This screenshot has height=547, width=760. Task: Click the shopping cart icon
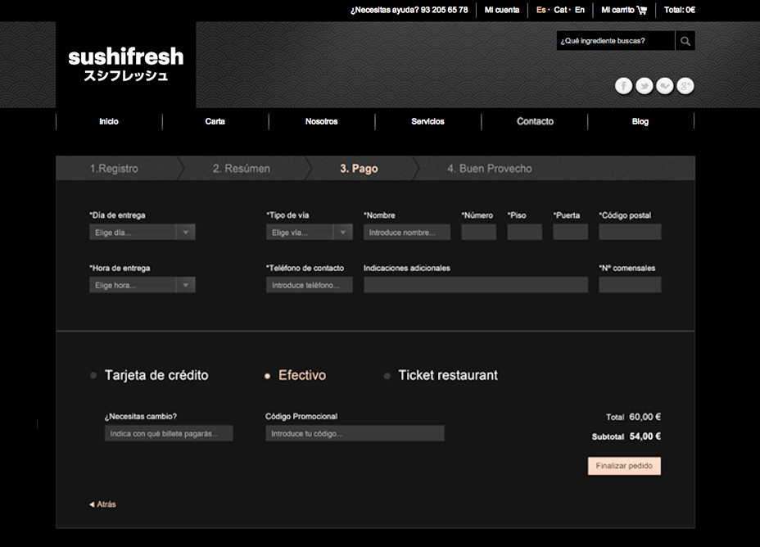click(641, 10)
